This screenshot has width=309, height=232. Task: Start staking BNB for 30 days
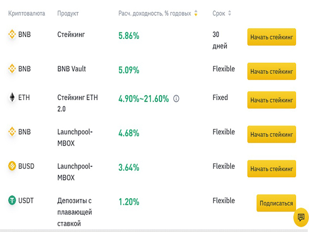[x=271, y=37]
